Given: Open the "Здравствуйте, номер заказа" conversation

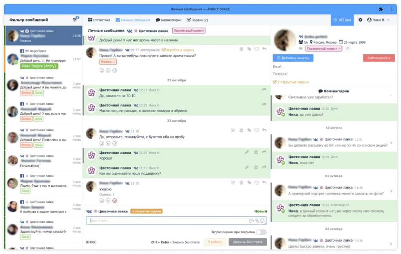Looking at the screenshot, I should [43, 229].
